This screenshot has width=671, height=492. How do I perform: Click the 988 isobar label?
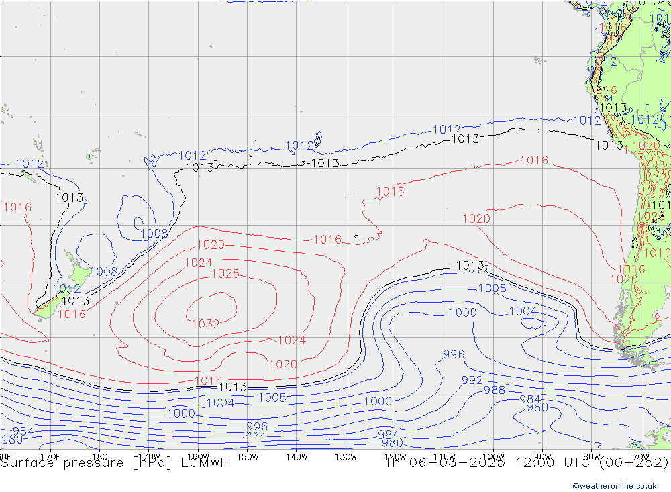pos(495,390)
